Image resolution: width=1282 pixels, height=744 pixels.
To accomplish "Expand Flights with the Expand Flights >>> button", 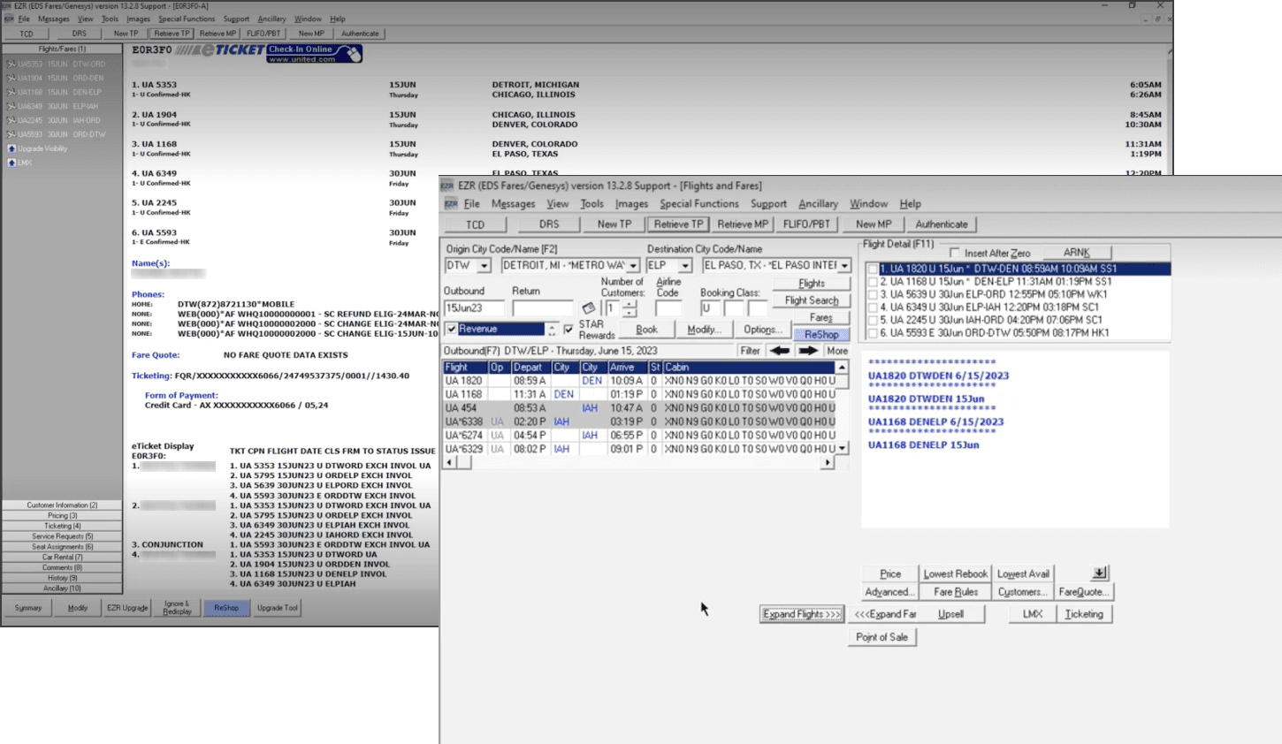I will [x=802, y=614].
